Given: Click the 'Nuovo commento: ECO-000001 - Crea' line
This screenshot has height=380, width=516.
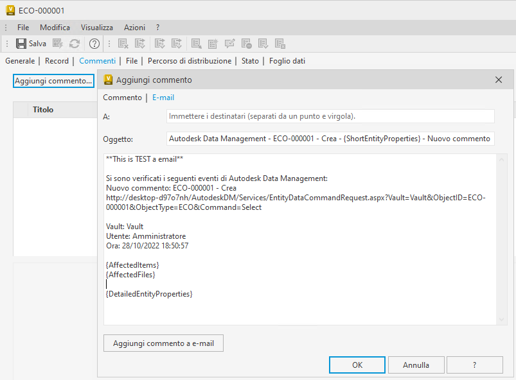Looking at the screenshot, I should click(x=171, y=188).
